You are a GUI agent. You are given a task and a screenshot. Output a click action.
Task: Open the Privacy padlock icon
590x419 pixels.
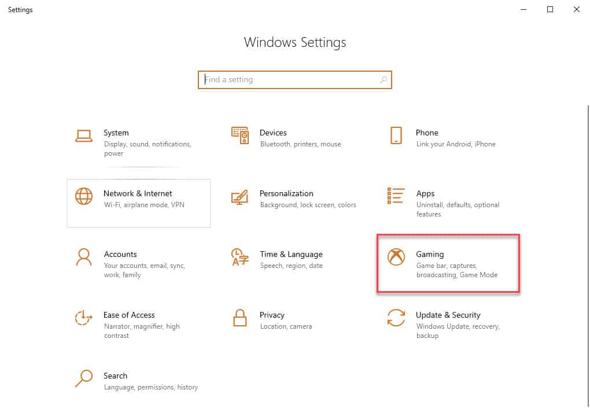pos(240,318)
